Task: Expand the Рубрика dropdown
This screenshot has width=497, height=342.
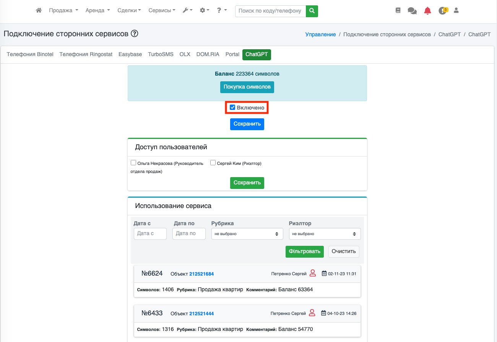Action: coord(247,234)
